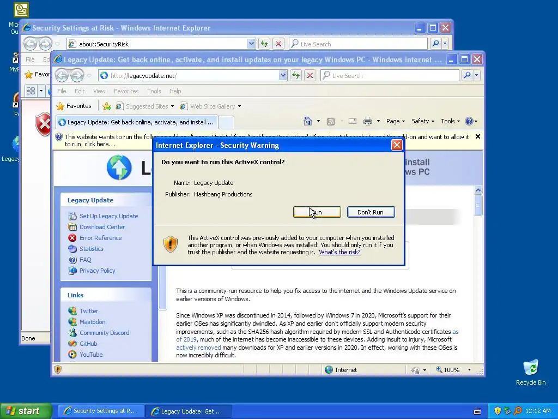Click the search magnifier button in the Legacy Update window

tap(467, 75)
